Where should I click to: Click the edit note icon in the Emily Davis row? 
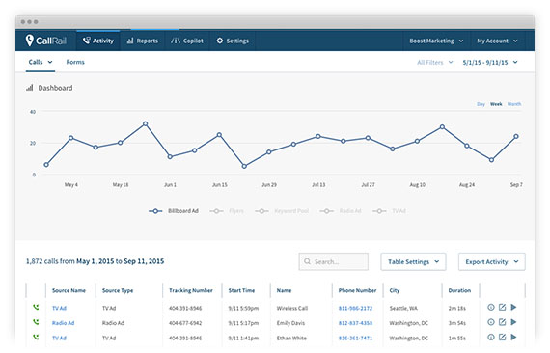tap(503, 322)
